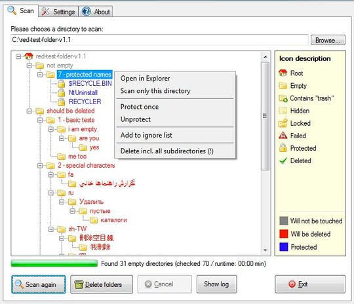Click the tree scrollbar down arrow
This screenshot has width=354, height=304.
click(265, 250)
